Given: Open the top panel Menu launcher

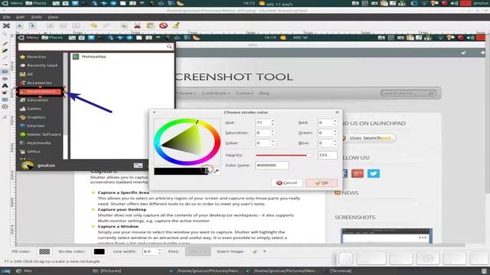Looking at the screenshot, I should tap(12, 3).
